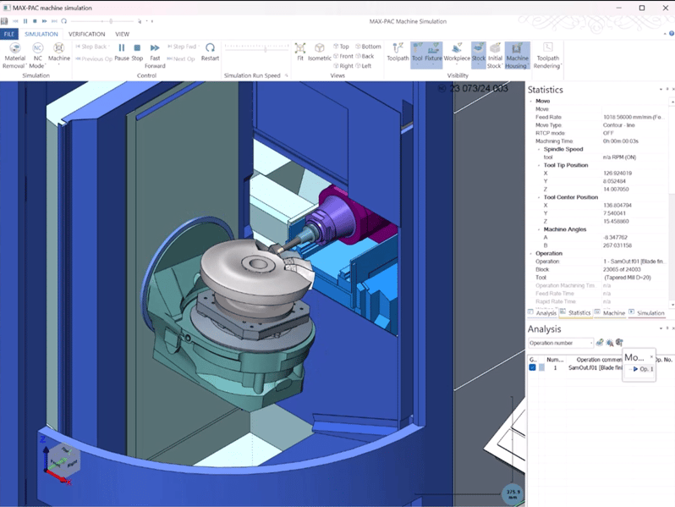Click the quick access Stop icon
Screen dimensions: 675x507
tap(35, 21)
